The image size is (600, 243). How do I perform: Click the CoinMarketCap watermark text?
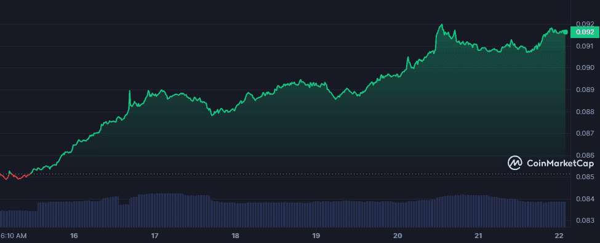pos(560,163)
